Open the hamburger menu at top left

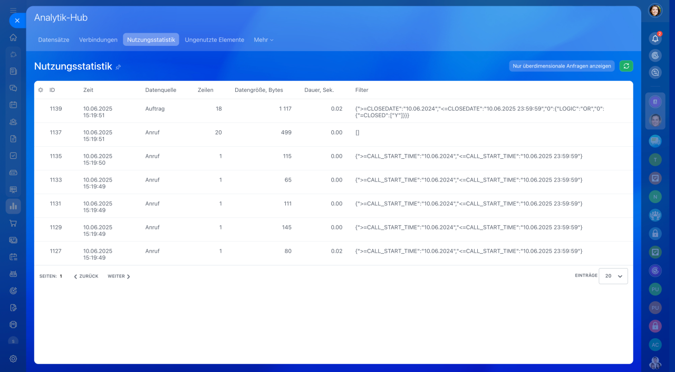pos(13,10)
